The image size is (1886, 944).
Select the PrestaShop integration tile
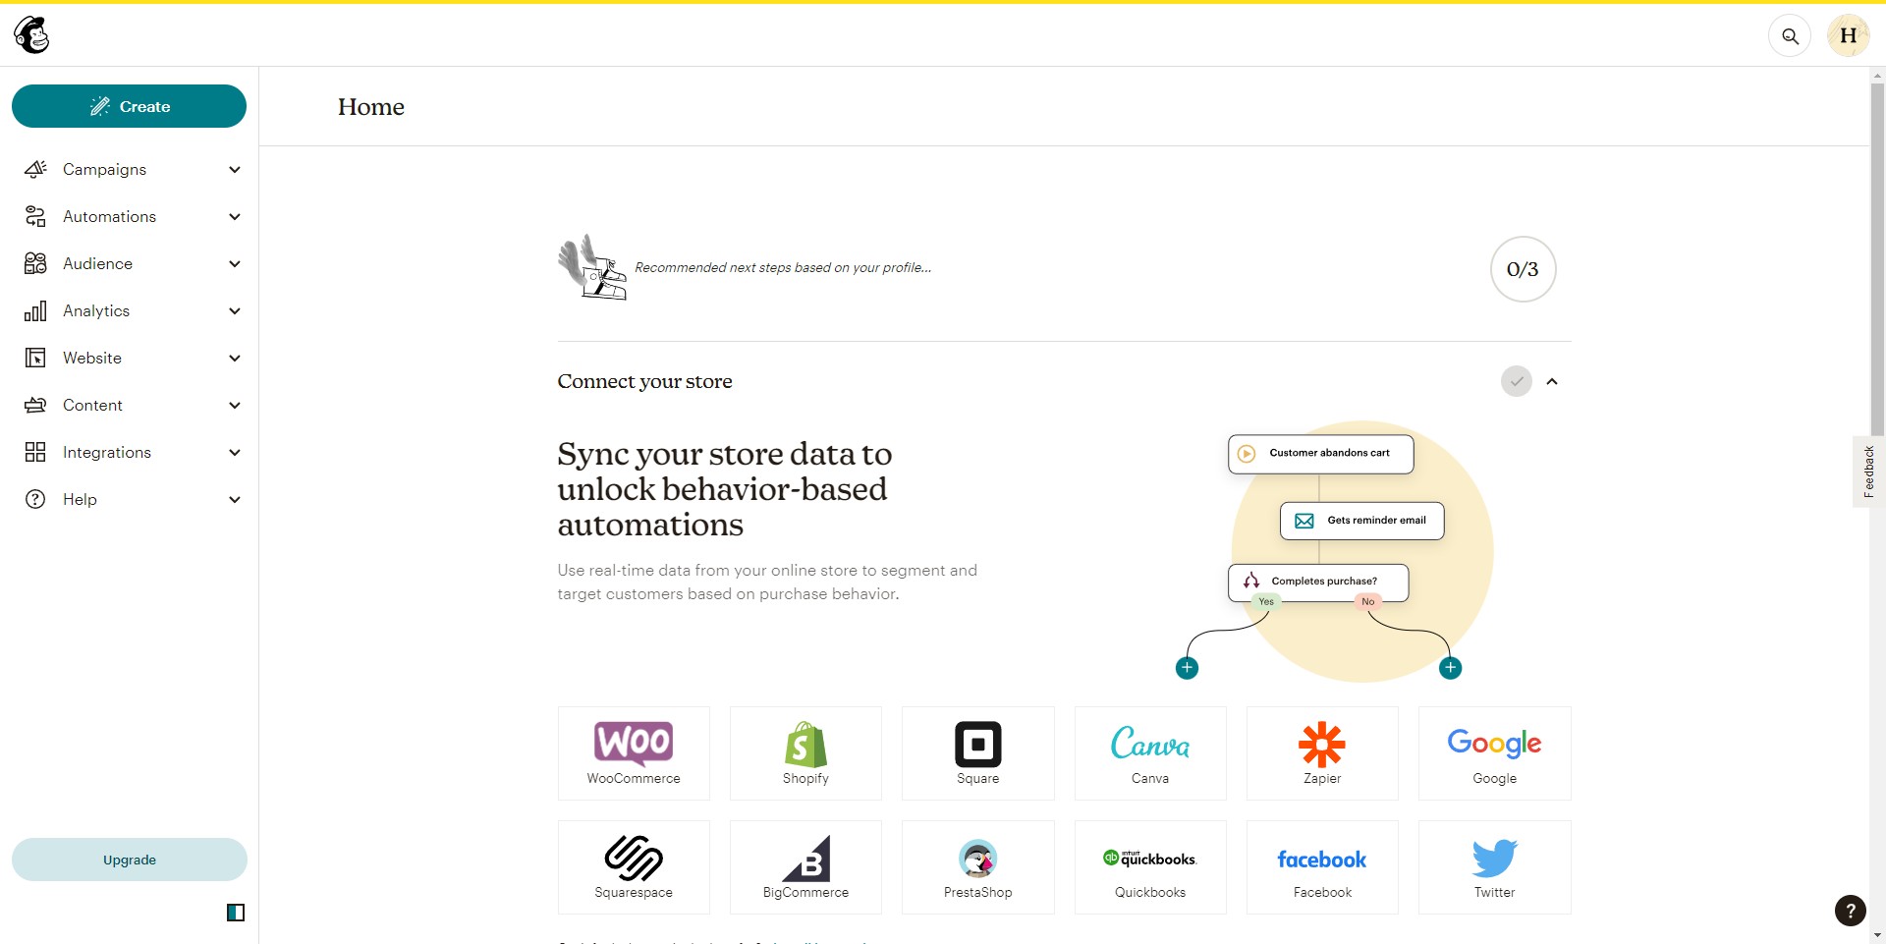(978, 867)
